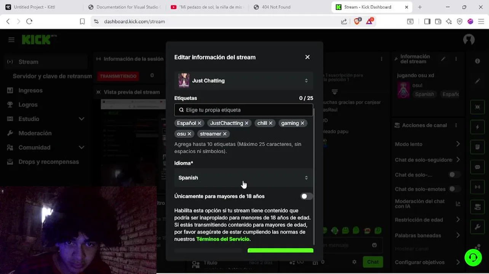
Task: Open the Idioma Spanish dropdown
Action: pos(244,178)
